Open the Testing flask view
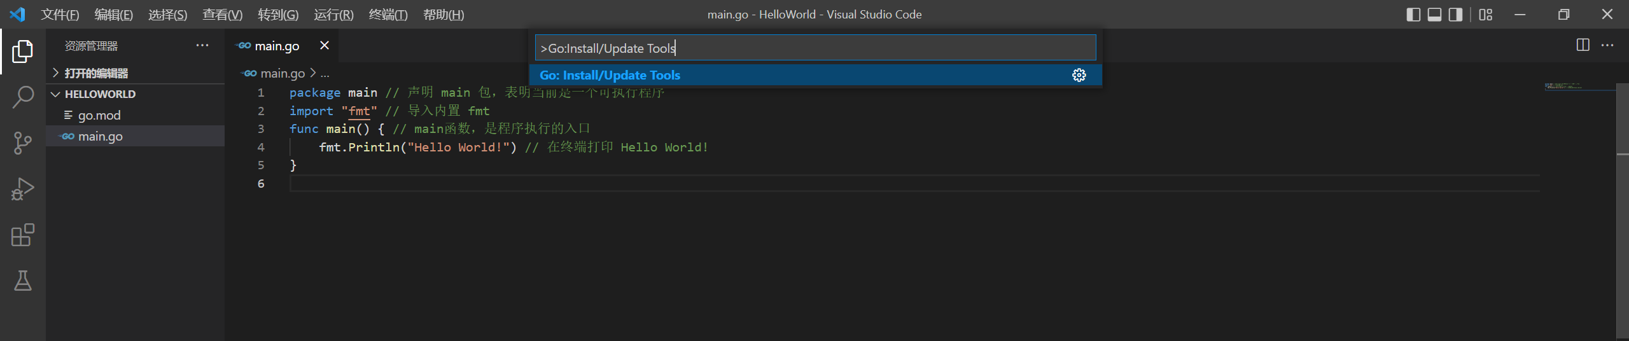Viewport: 1629px width, 341px height. tap(22, 281)
